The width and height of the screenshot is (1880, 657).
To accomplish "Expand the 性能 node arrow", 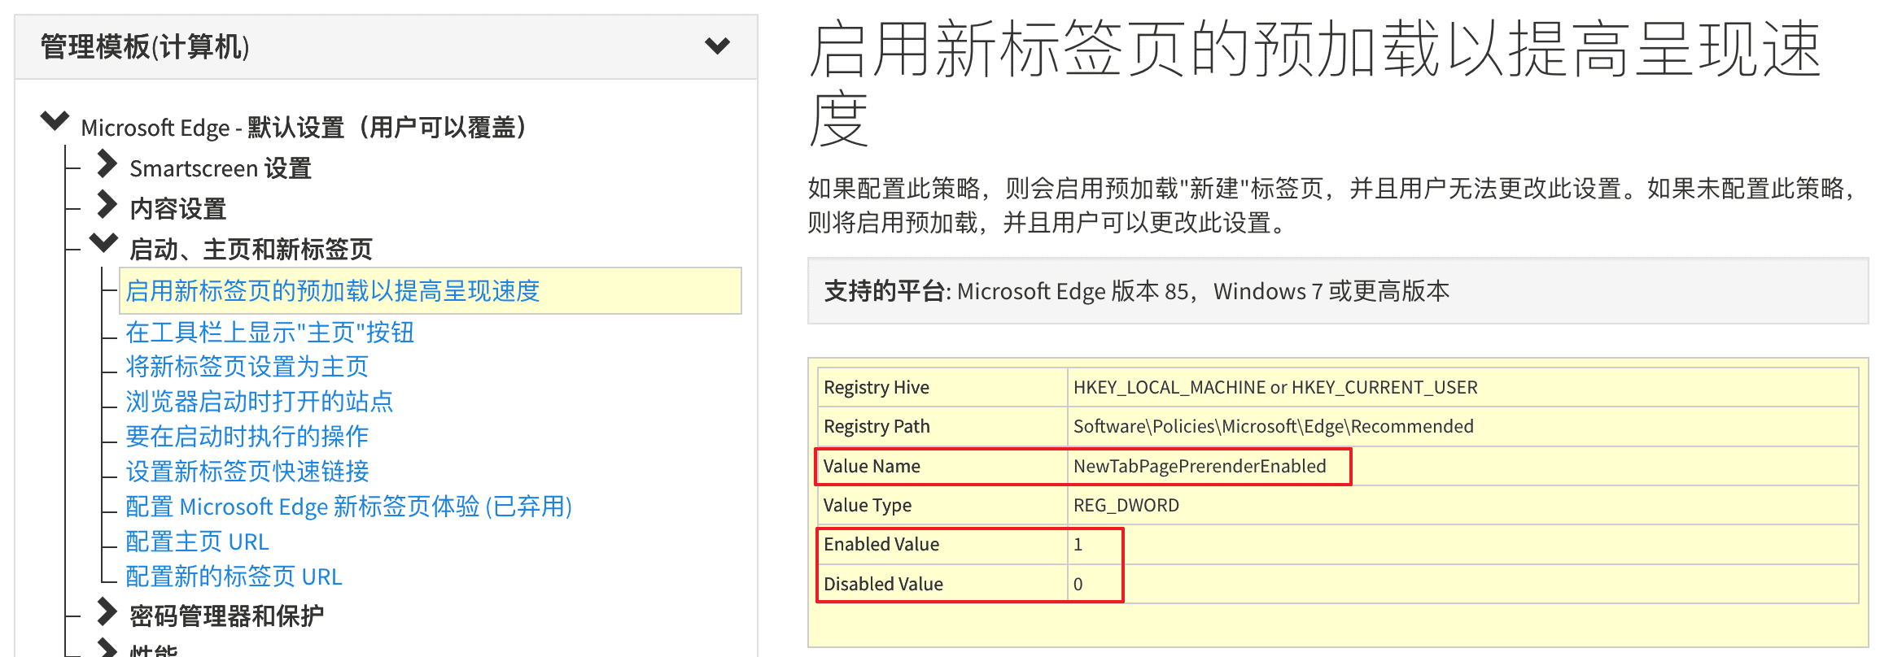I will [107, 648].
